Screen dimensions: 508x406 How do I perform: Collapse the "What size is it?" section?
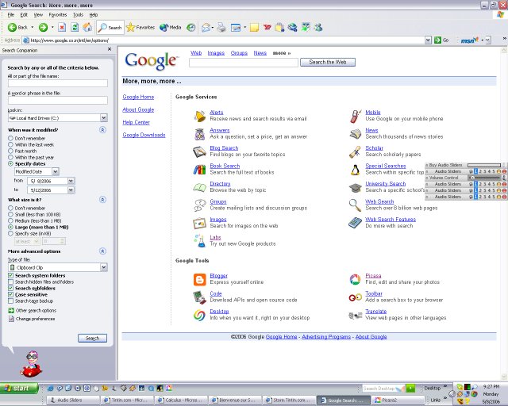(x=102, y=200)
